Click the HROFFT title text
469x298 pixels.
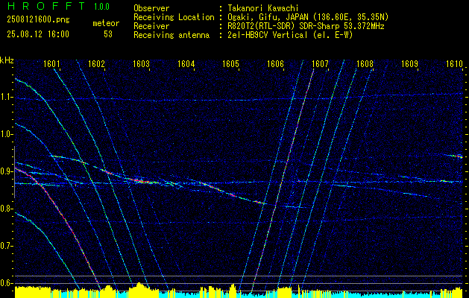46,6
